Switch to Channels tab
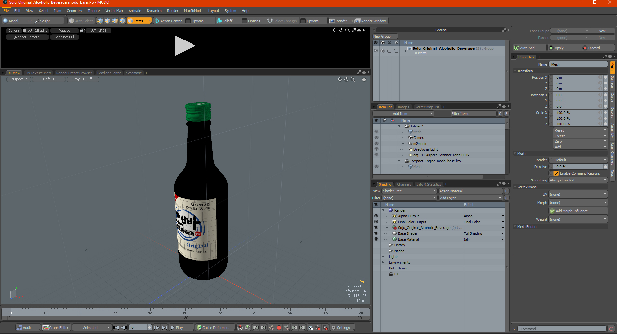Screen dimensions: 617x334 pyautogui.click(x=404, y=184)
